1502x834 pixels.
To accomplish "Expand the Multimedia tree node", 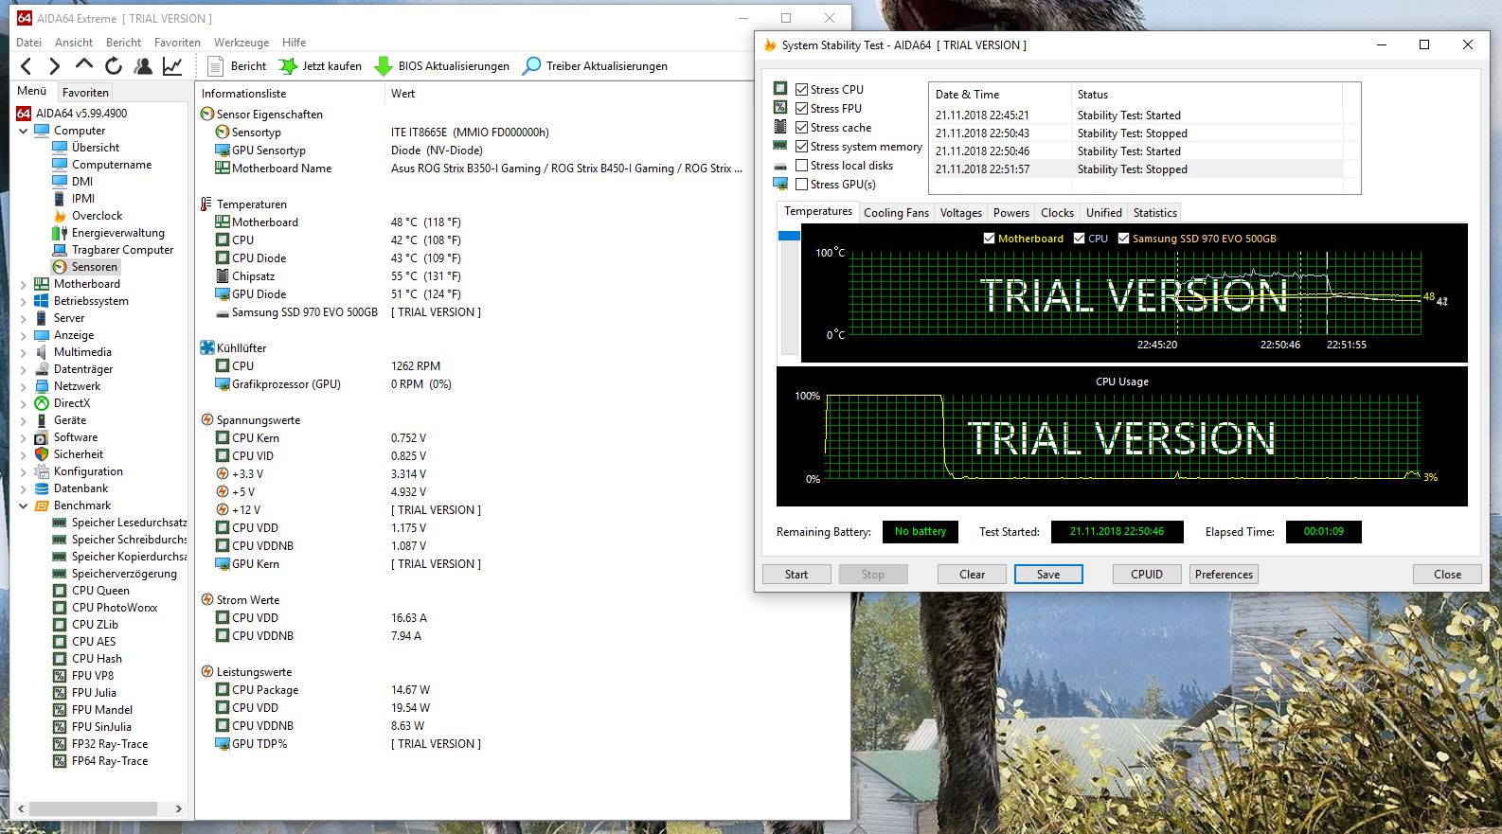I will [x=24, y=352].
